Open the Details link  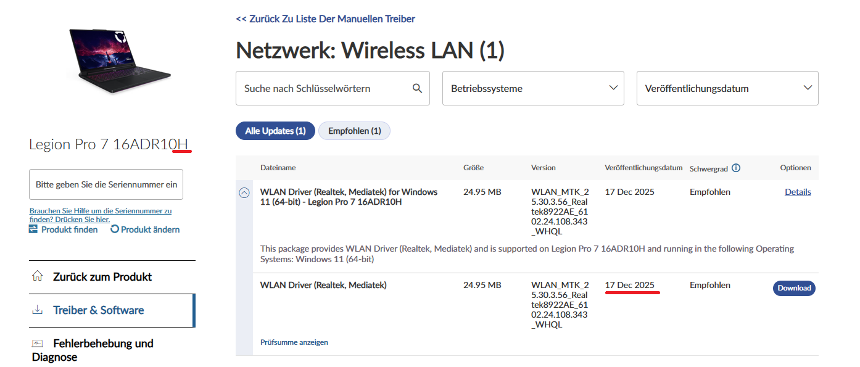point(798,192)
